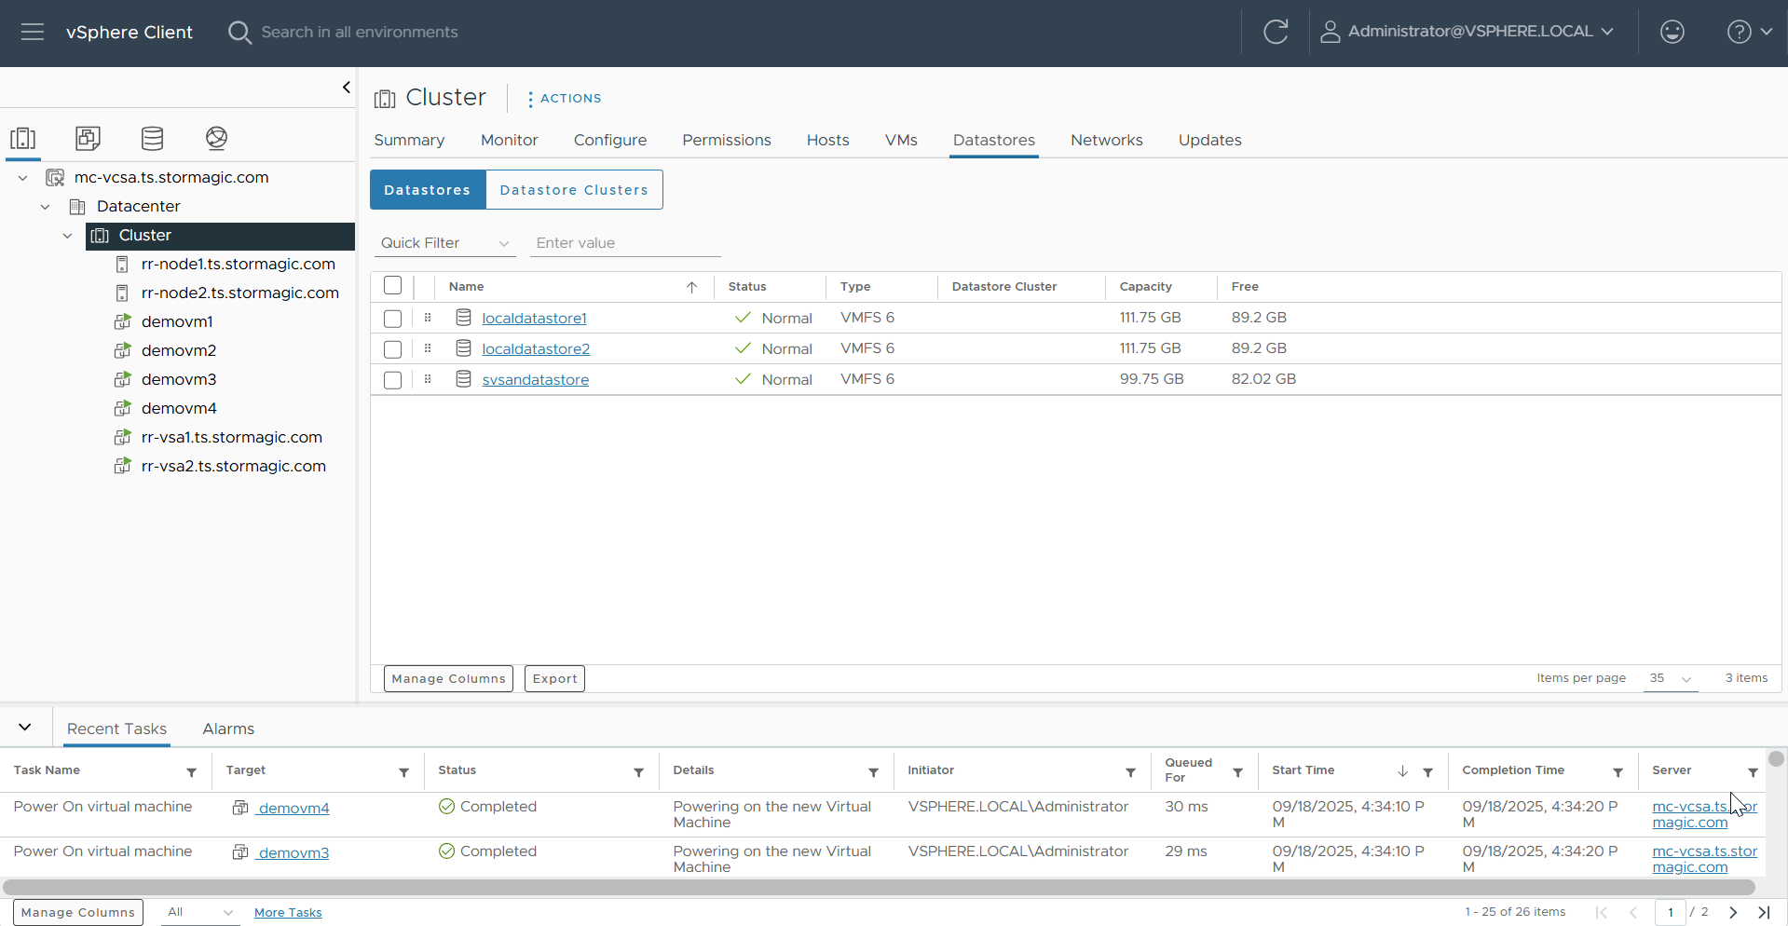
Task: Switch to Networking inventory view
Action: point(216,139)
